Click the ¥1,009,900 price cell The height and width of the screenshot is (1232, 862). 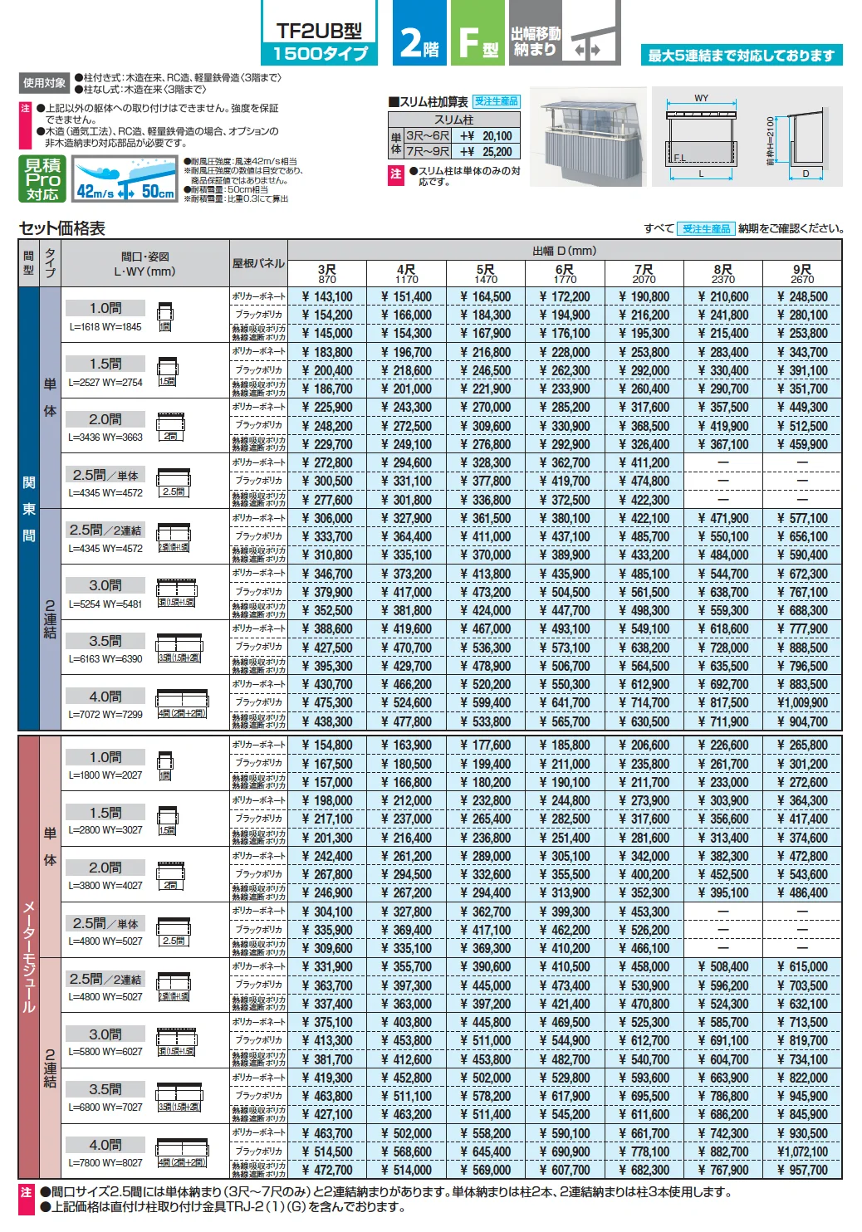click(x=802, y=702)
